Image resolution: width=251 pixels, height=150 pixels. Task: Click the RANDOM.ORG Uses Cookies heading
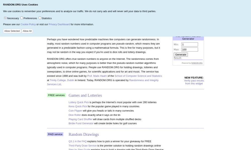click(21, 4)
